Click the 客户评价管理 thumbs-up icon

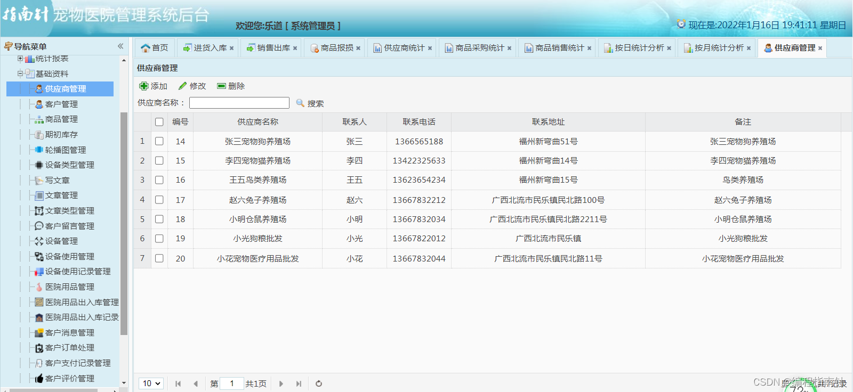pyautogui.click(x=39, y=379)
